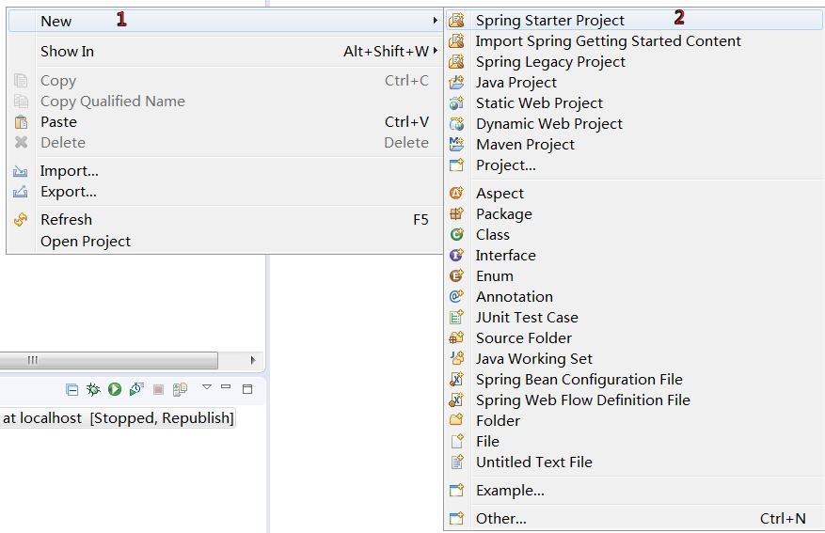Start server in debug mode bug icon
Viewport: 825px width, 533px height.
(93, 389)
